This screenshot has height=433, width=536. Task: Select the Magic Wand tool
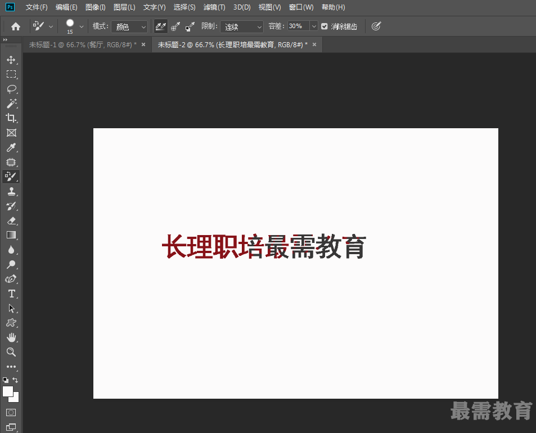coord(11,103)
